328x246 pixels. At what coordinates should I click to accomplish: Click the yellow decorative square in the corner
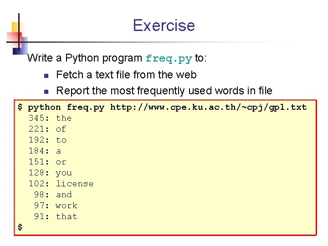[15, 27]
